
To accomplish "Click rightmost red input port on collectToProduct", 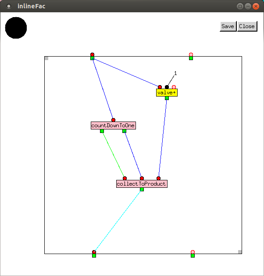I will [x=158, y=178].
